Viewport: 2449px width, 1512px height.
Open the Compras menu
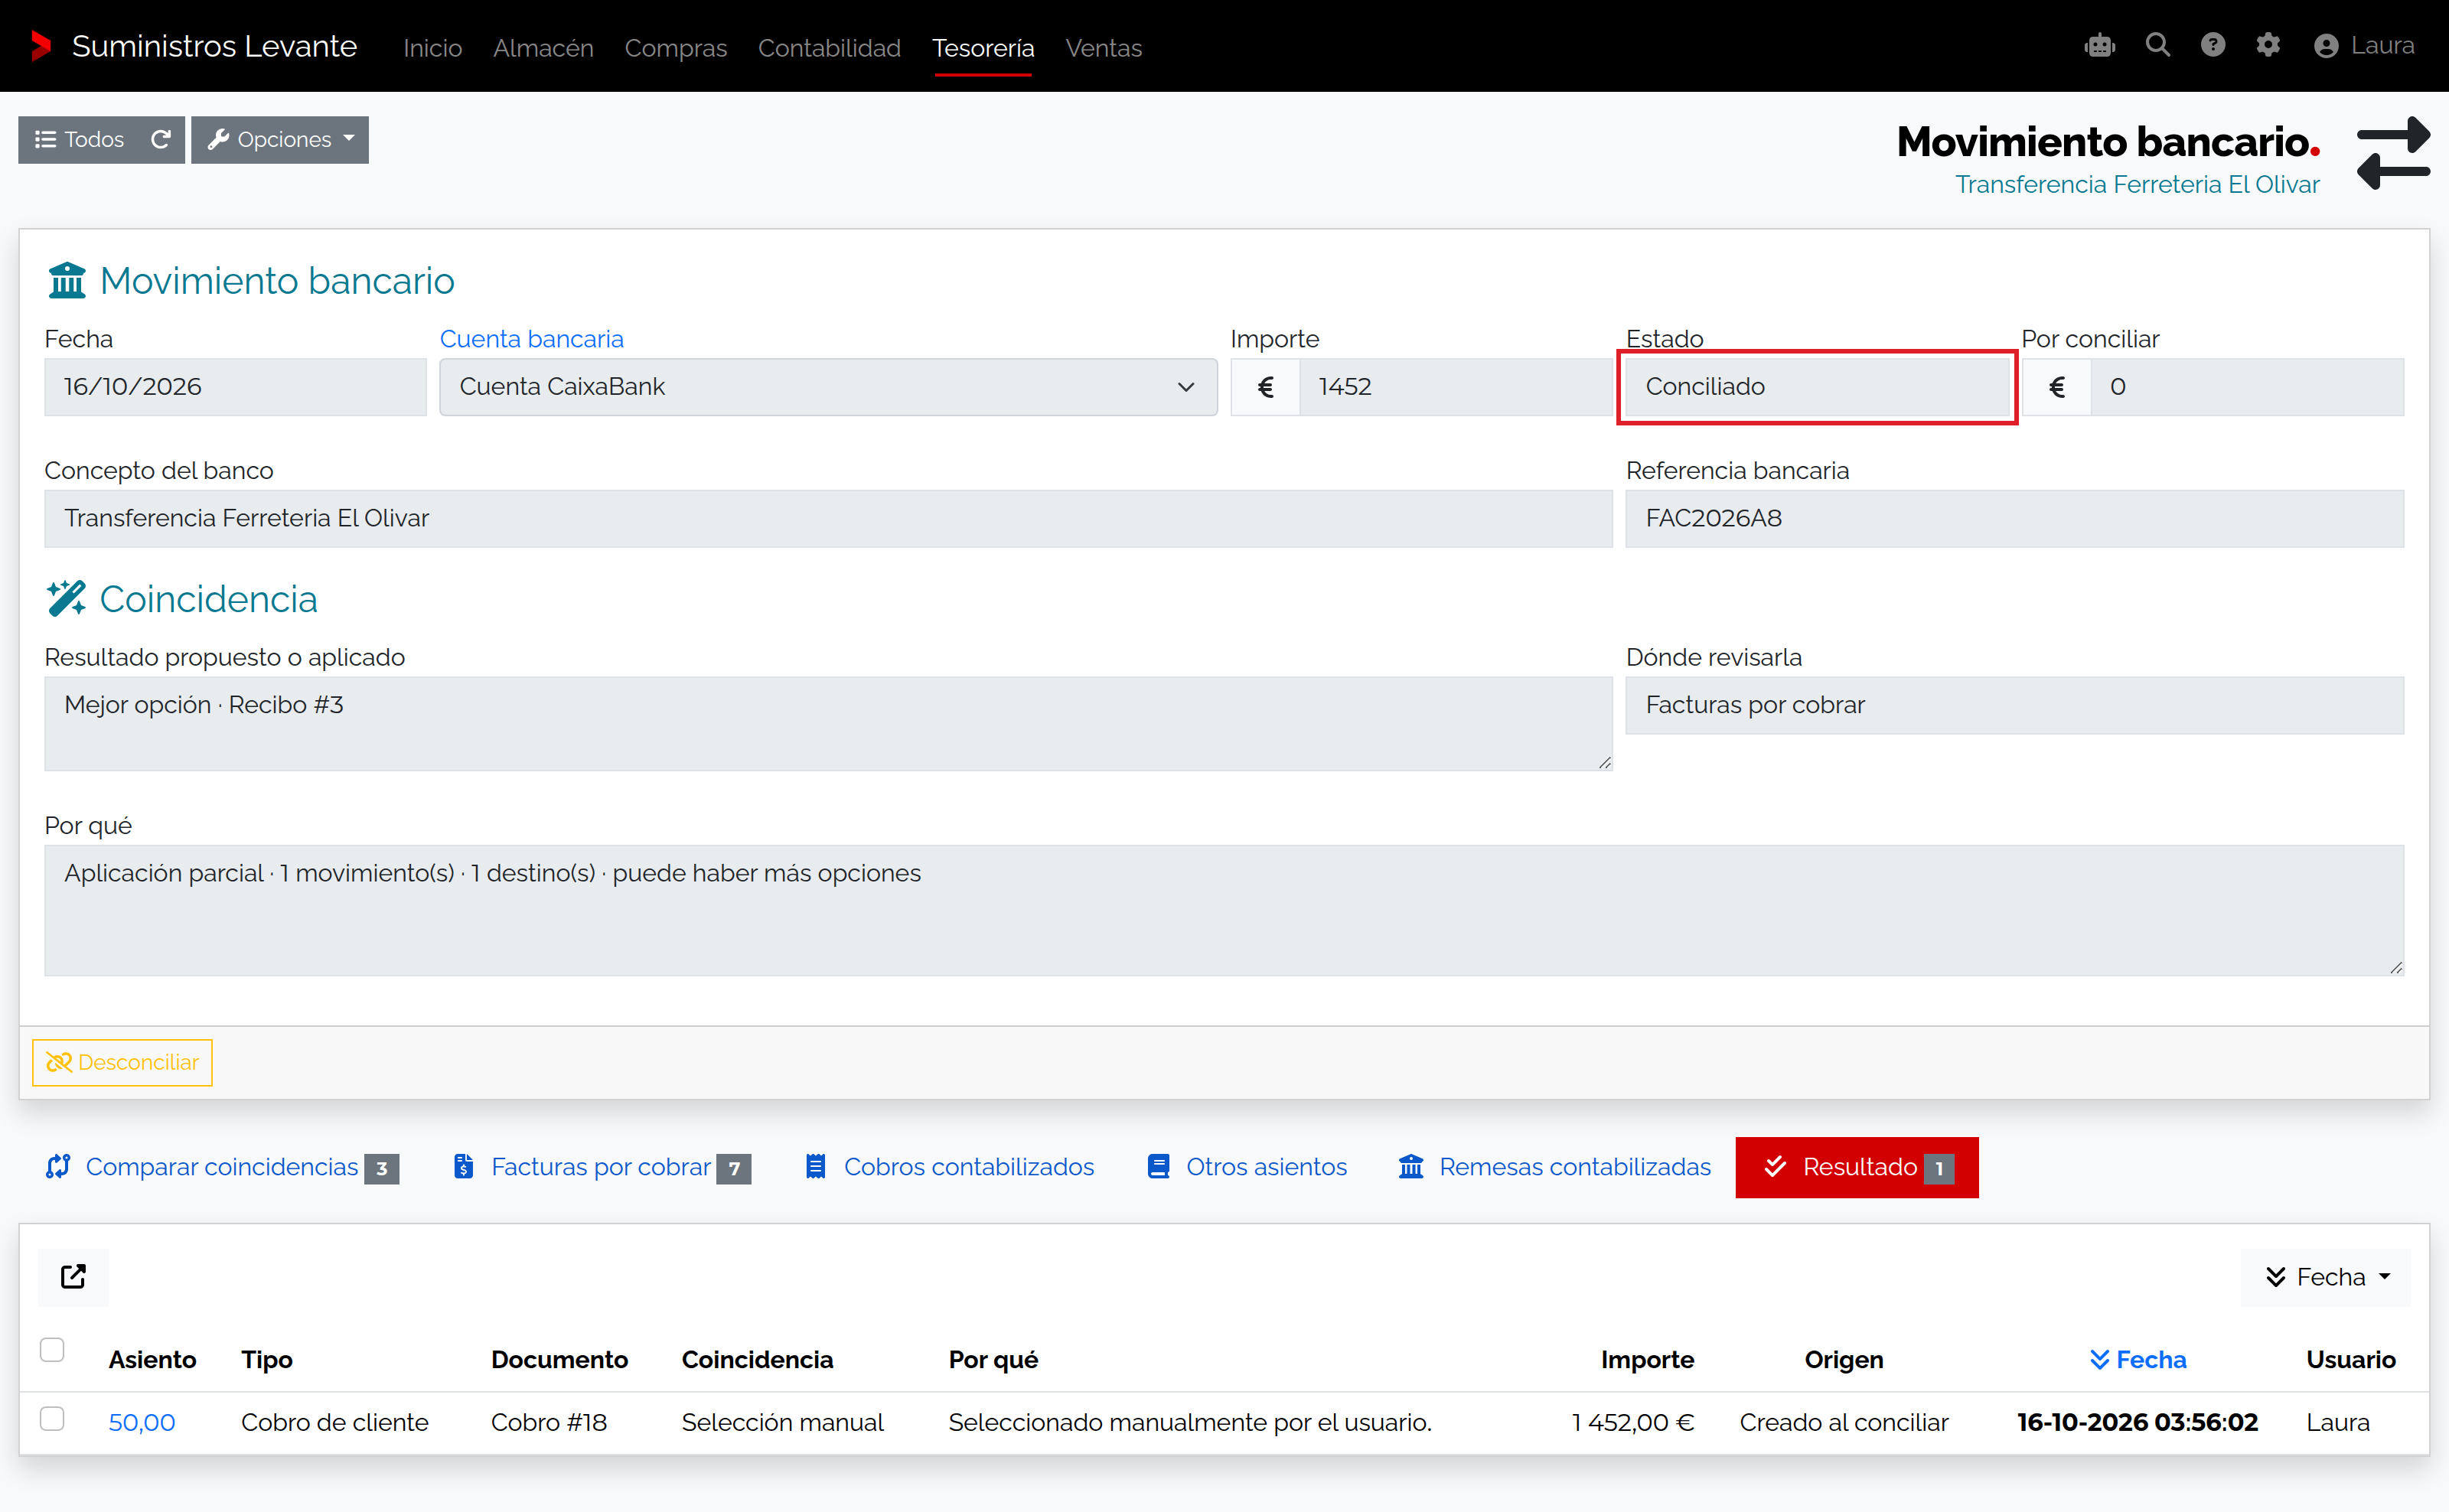pos(676,48)
